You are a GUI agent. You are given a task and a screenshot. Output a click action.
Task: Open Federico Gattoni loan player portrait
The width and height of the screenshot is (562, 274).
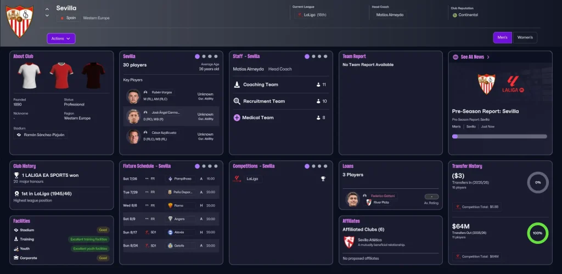(x=353, y=199)
